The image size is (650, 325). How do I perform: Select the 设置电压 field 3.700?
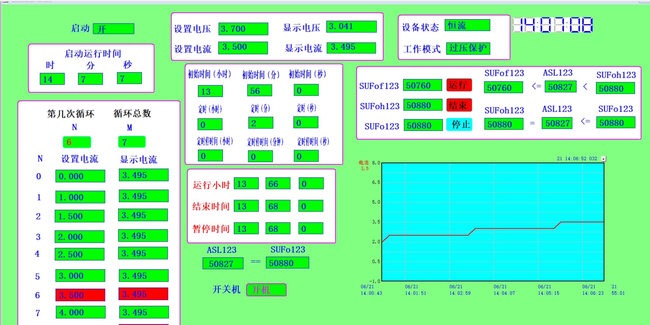click(243, 29)
